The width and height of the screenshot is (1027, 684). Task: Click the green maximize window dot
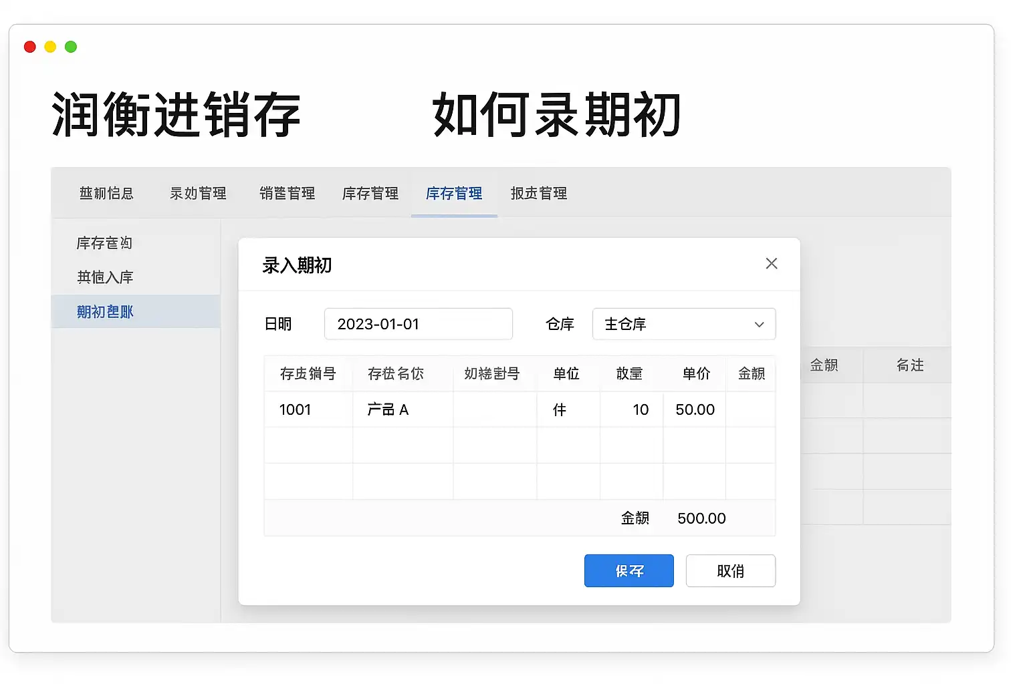(71, 47)
